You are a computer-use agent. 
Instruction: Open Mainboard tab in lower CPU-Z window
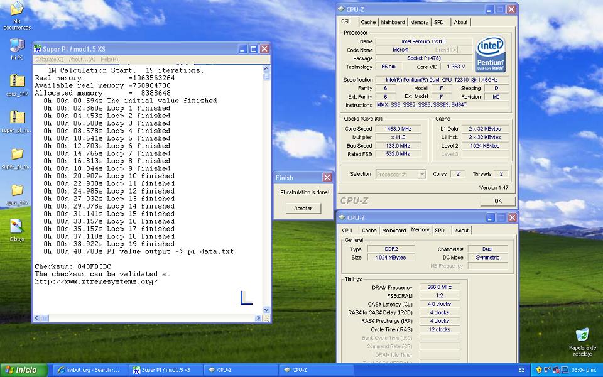394,231
